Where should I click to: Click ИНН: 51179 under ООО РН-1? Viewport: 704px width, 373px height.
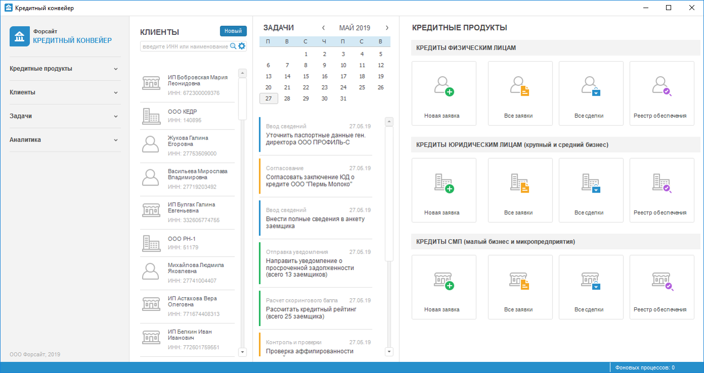pos(183,248)
